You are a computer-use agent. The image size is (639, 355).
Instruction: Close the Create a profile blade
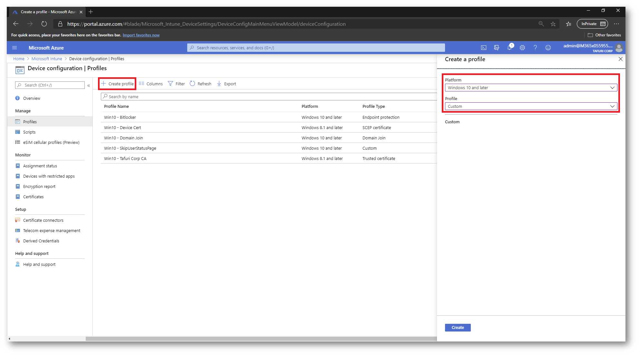pyautogui.click(x=620, y=59)
